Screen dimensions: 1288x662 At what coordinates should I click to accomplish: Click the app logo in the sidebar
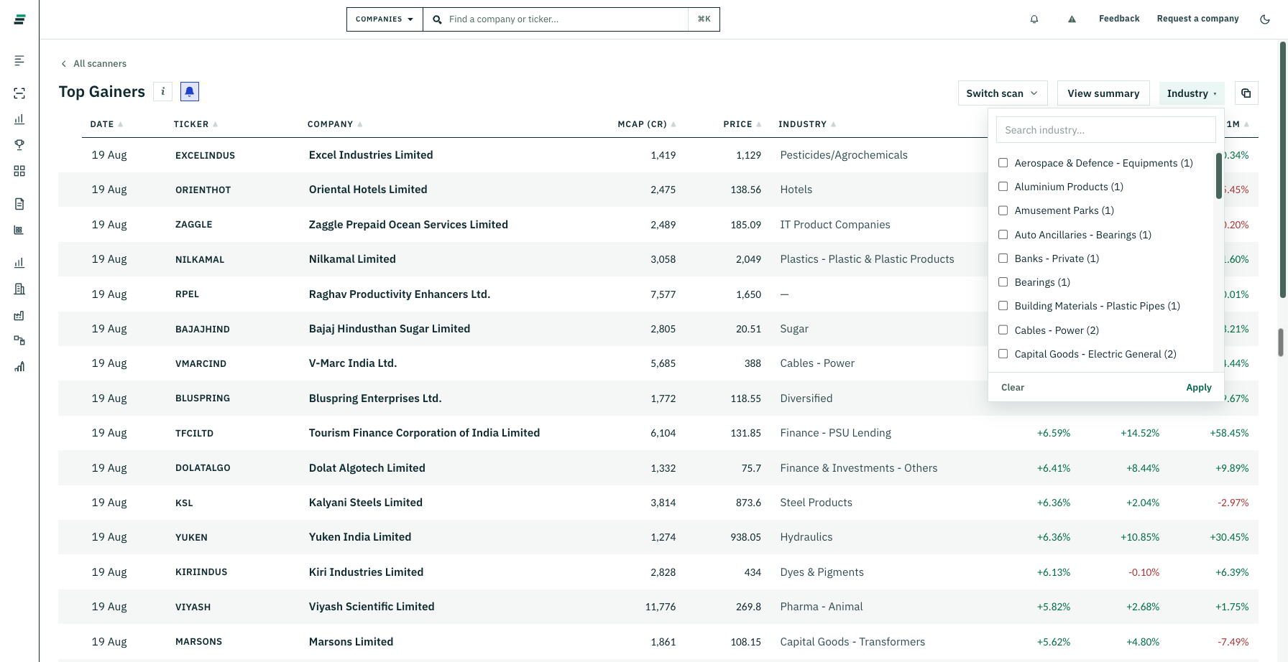19,19
